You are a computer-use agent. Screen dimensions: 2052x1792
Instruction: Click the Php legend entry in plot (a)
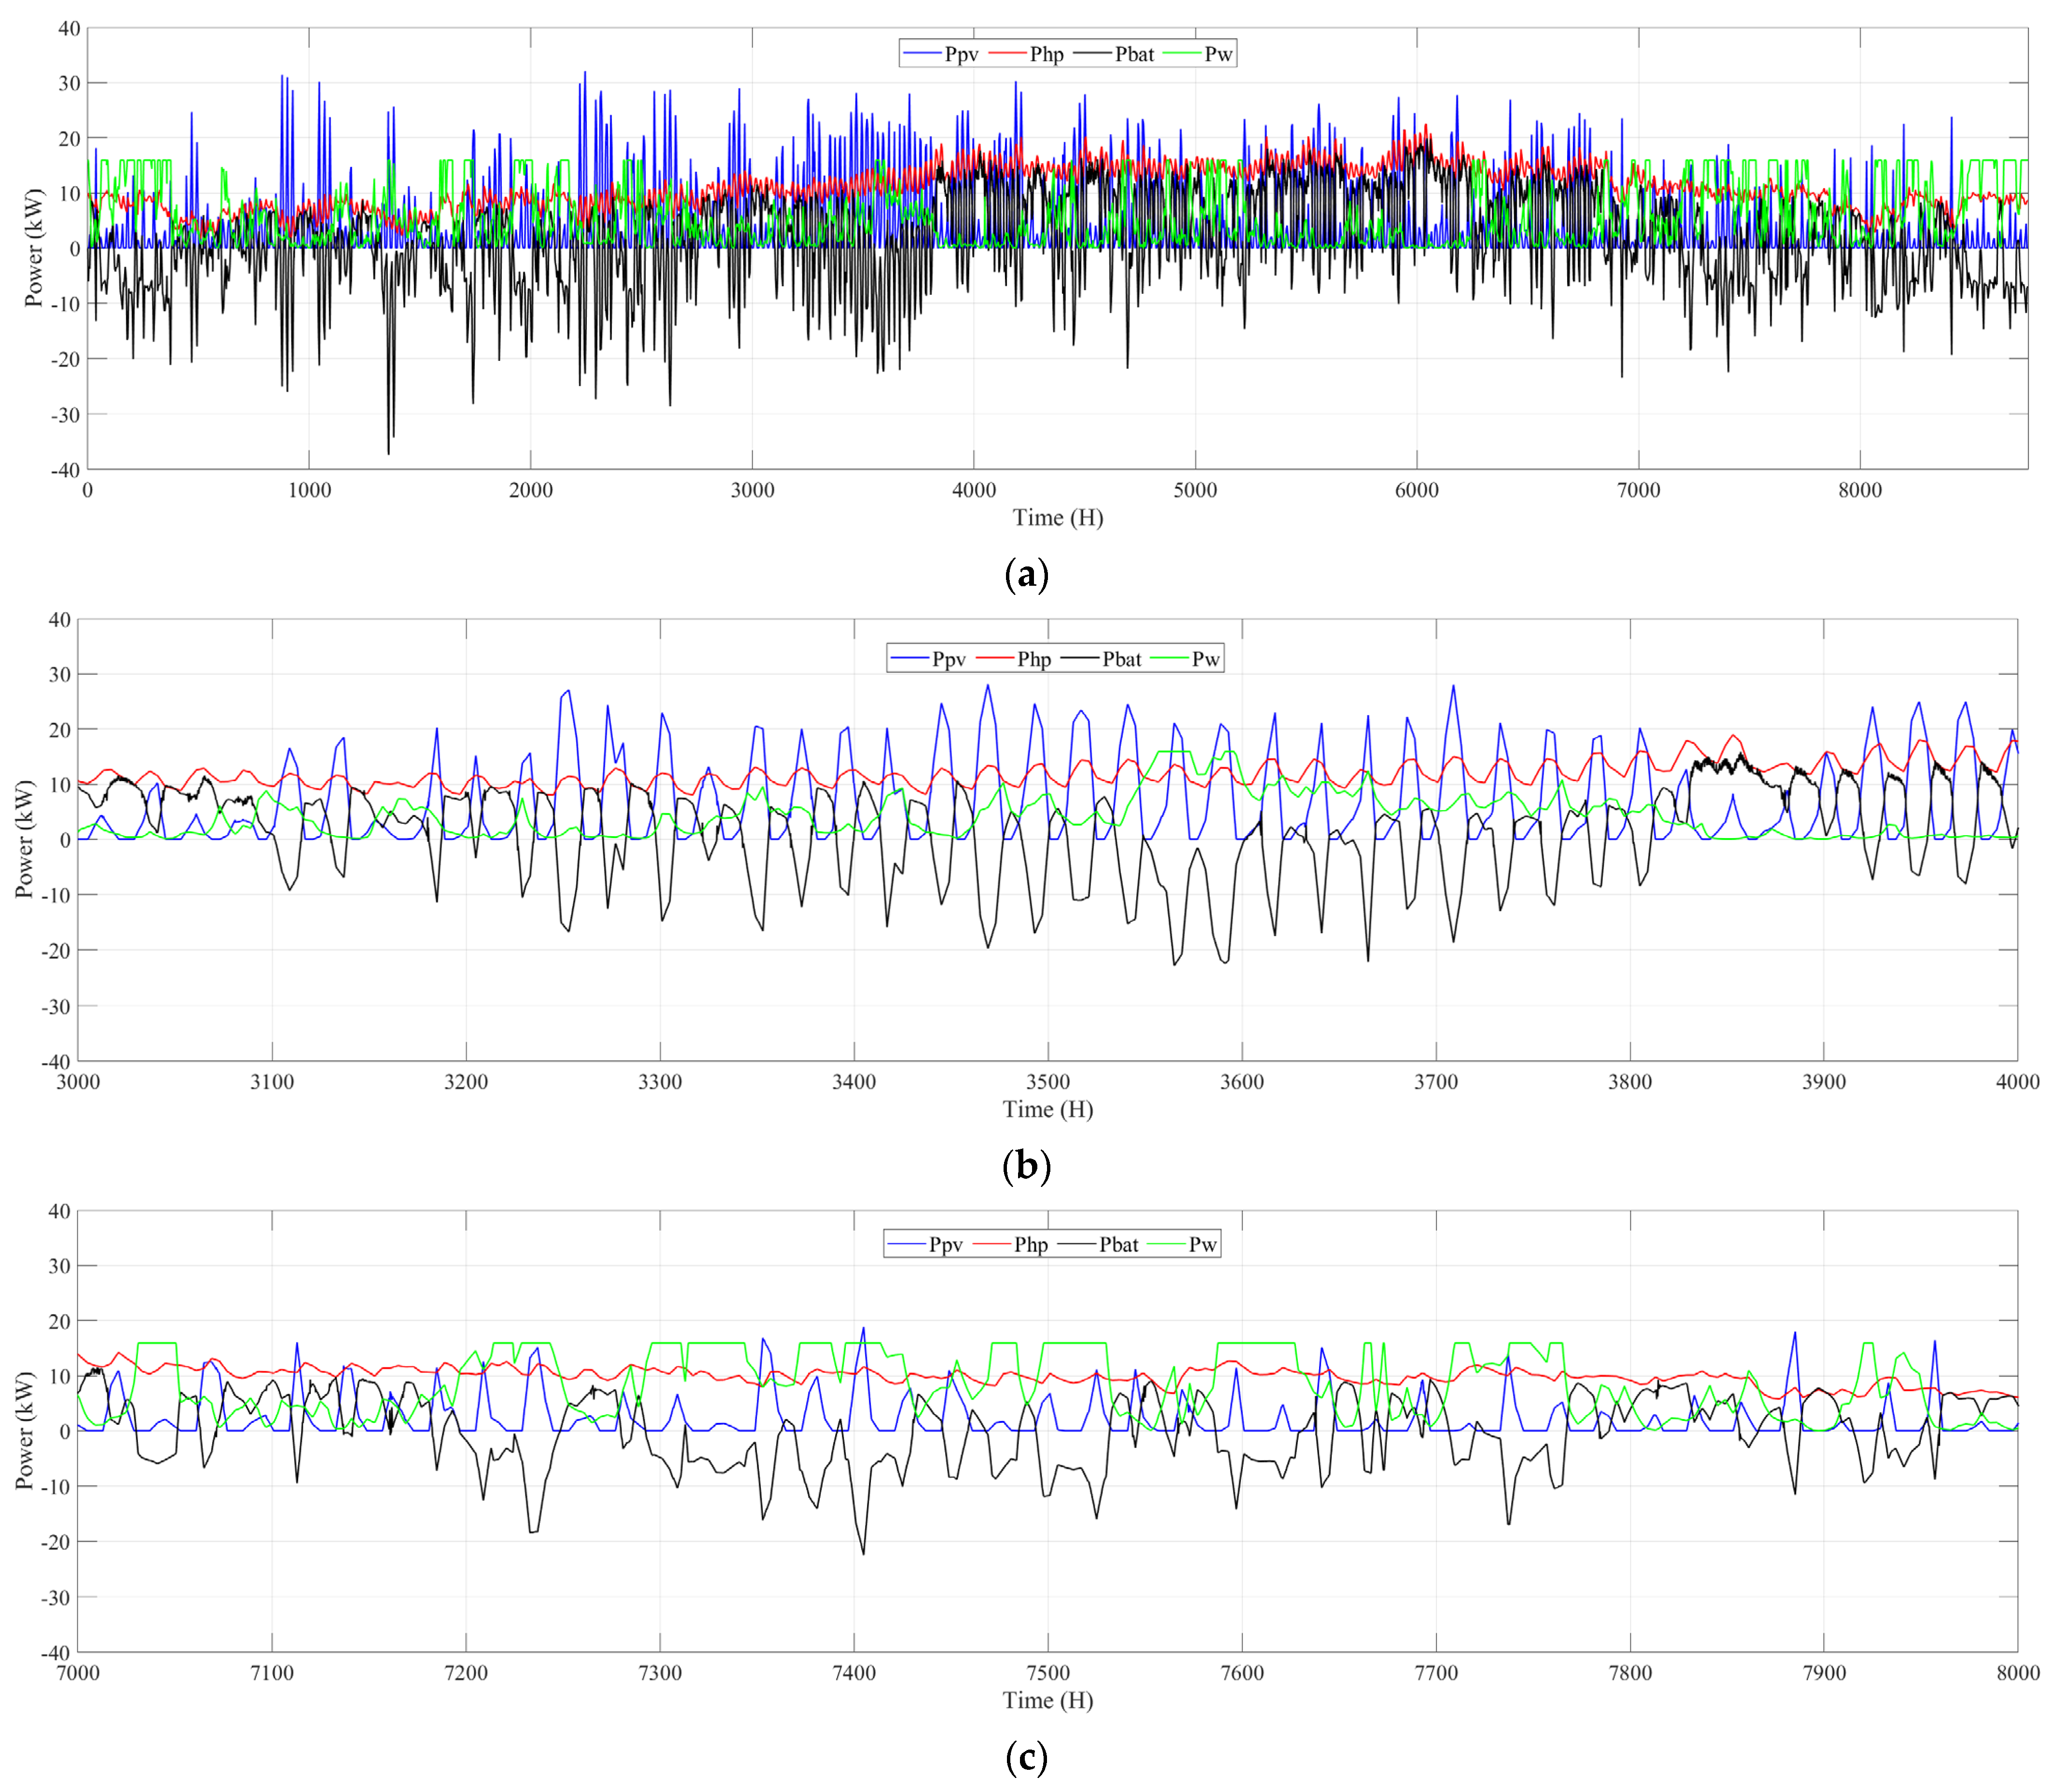point(1046,54)
